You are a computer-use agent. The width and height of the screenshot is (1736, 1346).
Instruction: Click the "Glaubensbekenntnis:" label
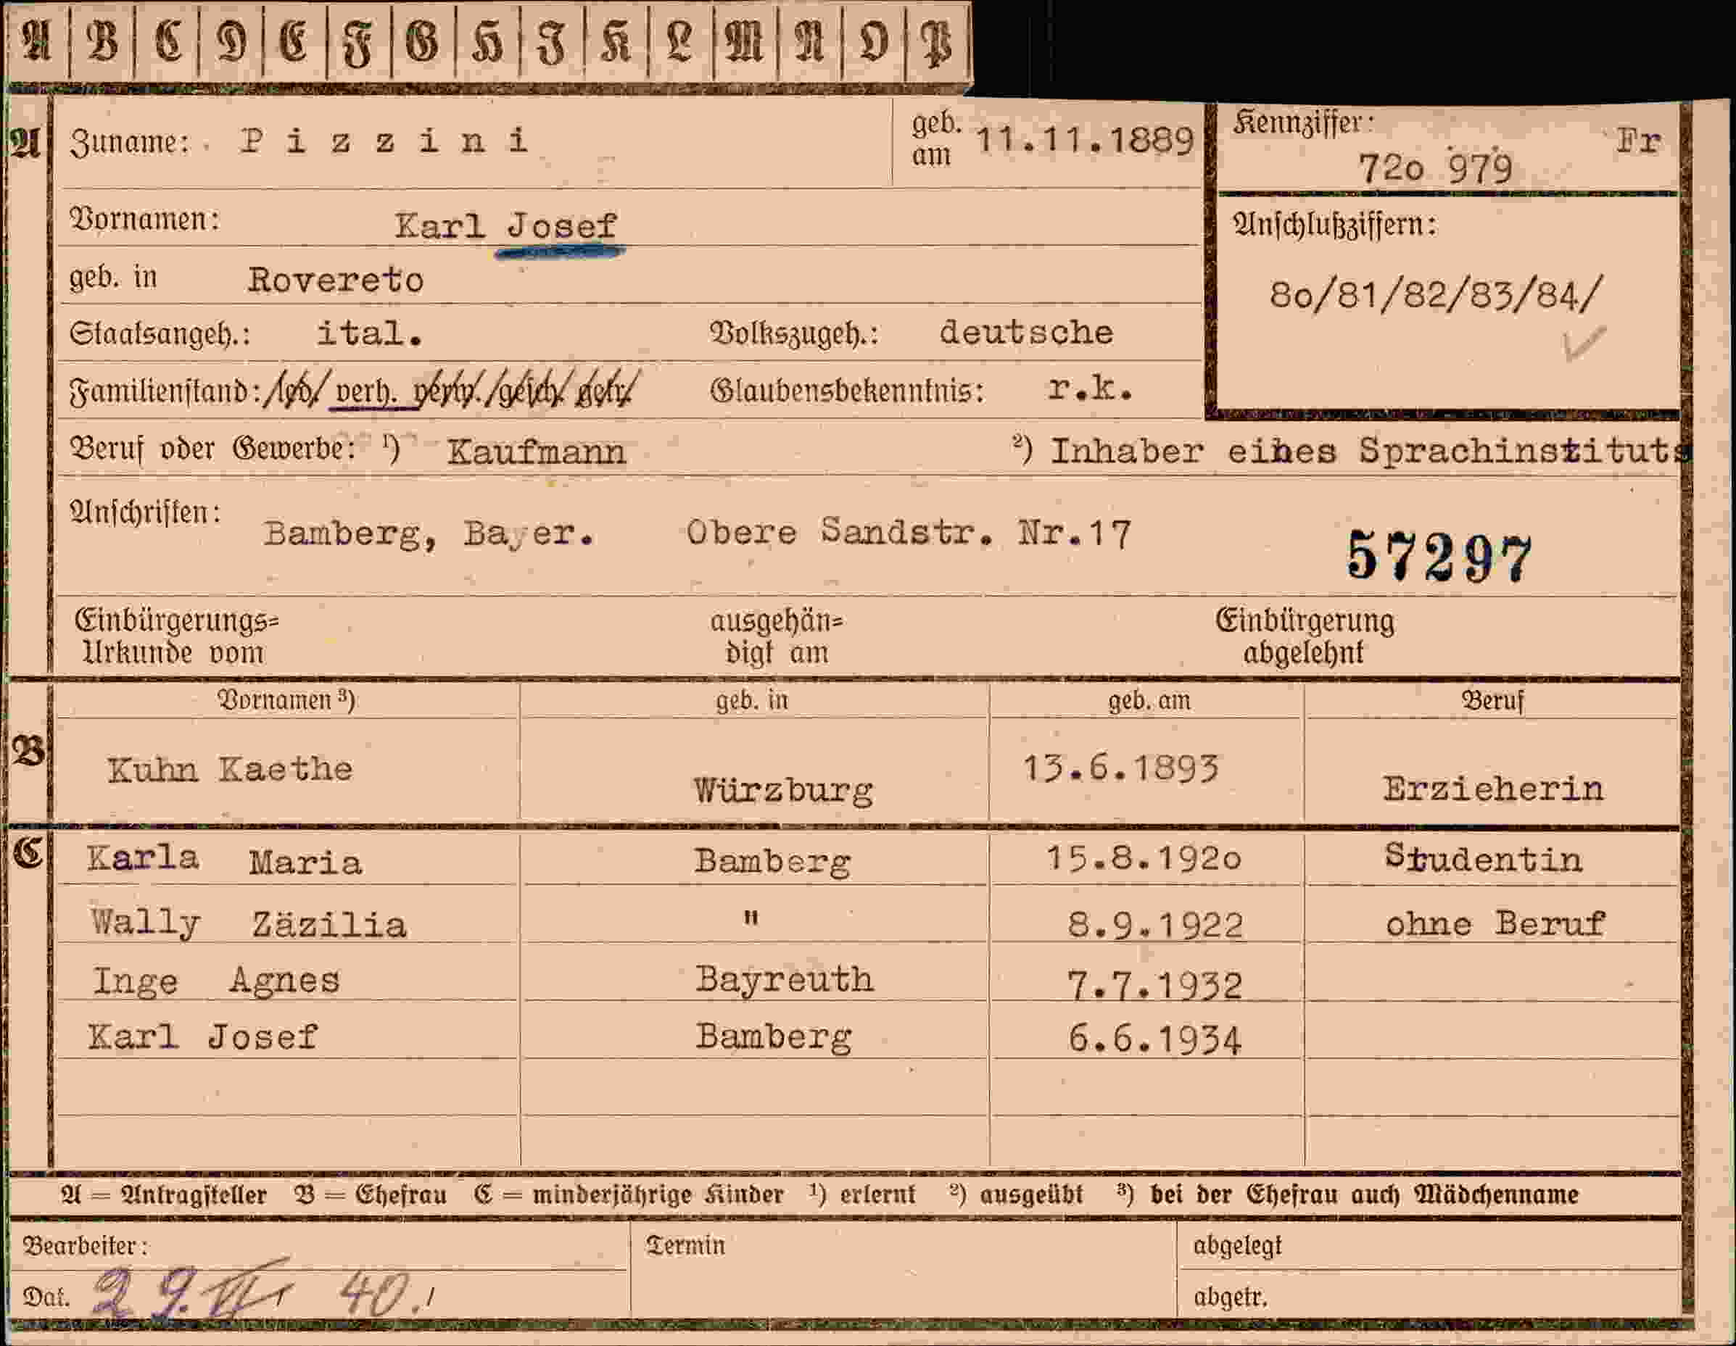pos(846,391)
